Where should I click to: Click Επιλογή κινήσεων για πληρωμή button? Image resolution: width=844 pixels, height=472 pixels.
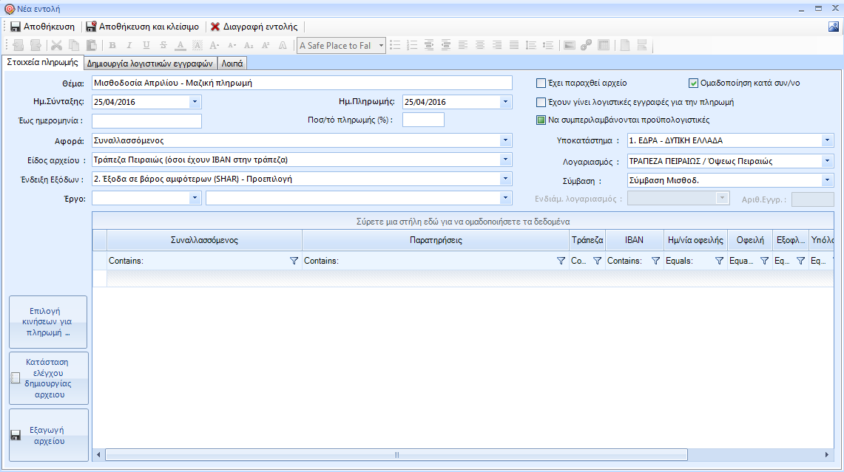tap(48, 322)
